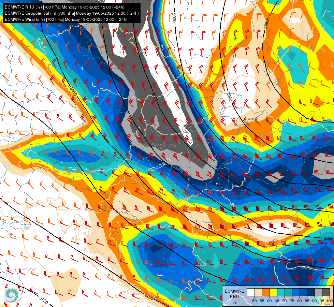This screenshot has width=334, height=307.
Task: Click the legend label 60
Action: click(x=270, y=301)
